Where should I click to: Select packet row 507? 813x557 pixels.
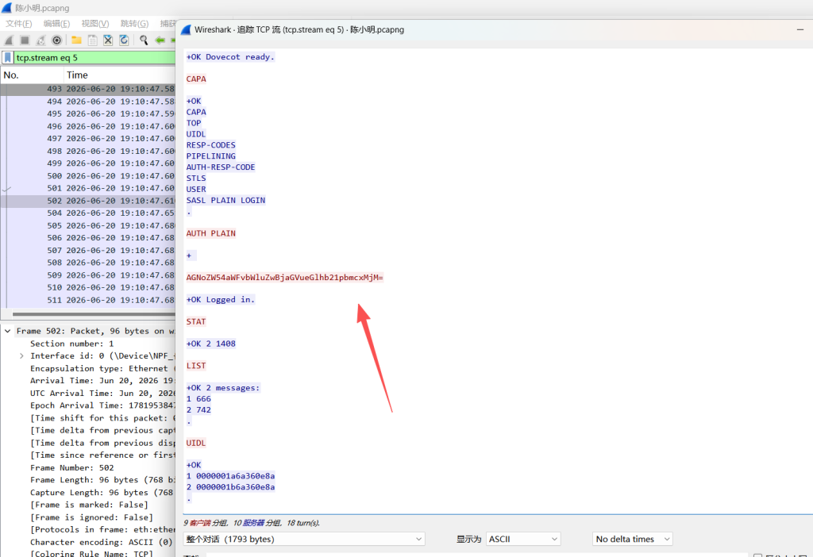coord(87,250)
